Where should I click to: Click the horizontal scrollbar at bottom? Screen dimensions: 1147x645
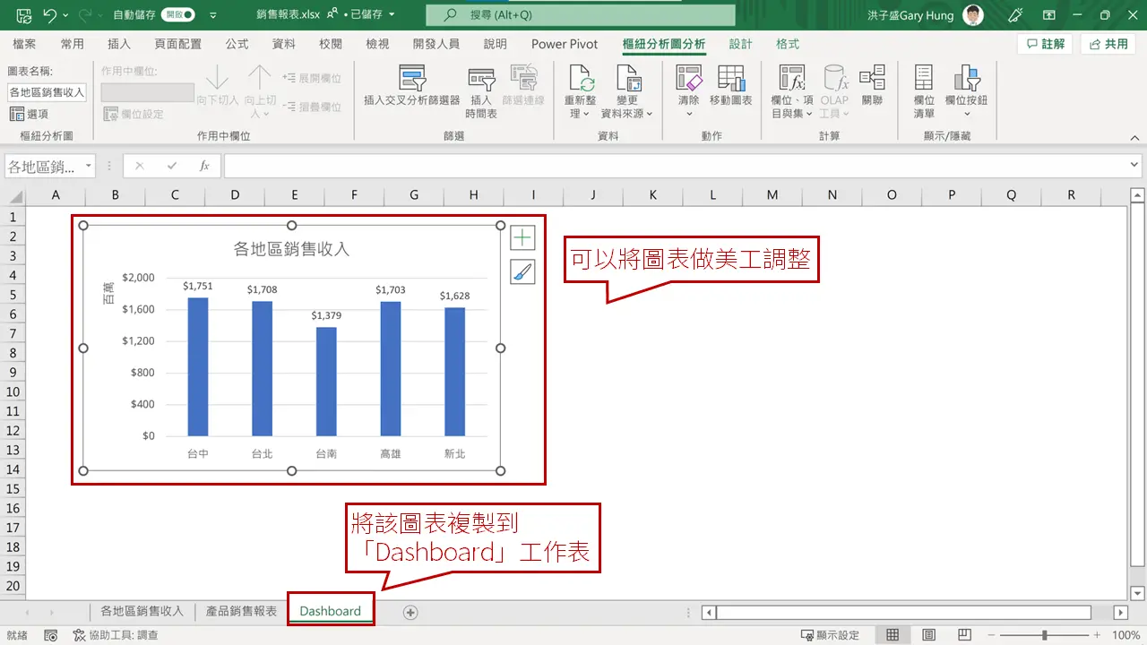pyautogui.click(x=904, y=613)
